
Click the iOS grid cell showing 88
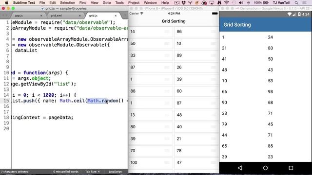point(151,91)
